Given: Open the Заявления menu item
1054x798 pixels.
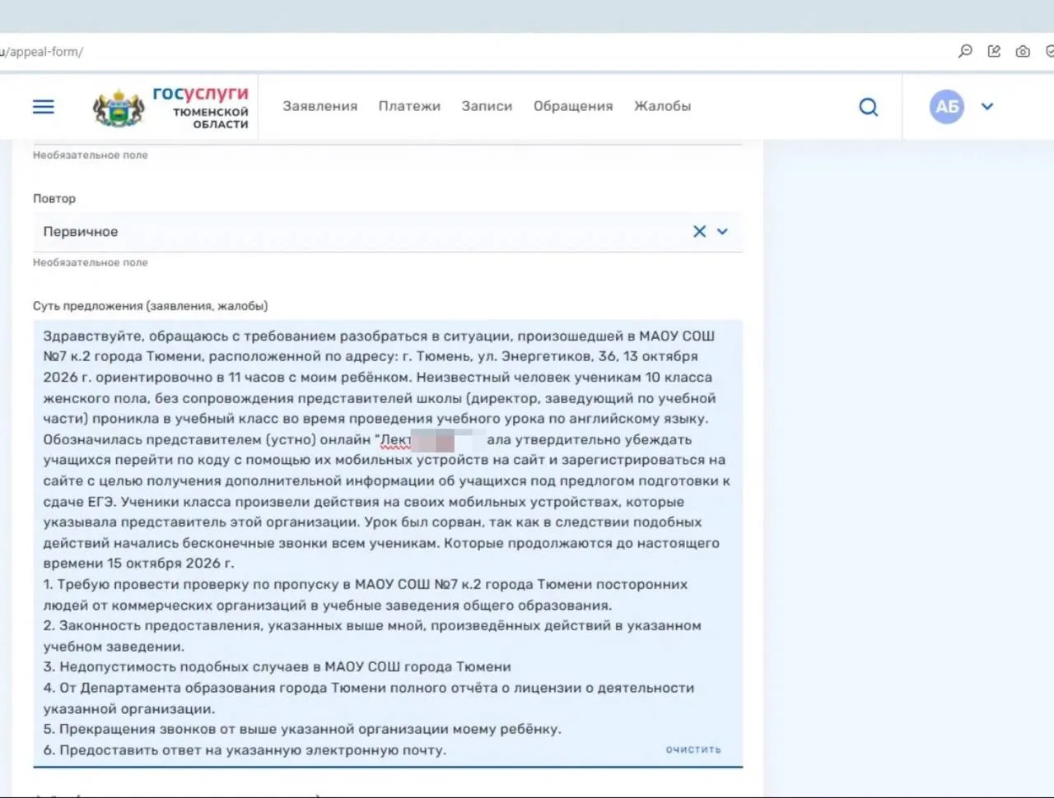Looking at the screenshot, I should (x=320, y=106).
